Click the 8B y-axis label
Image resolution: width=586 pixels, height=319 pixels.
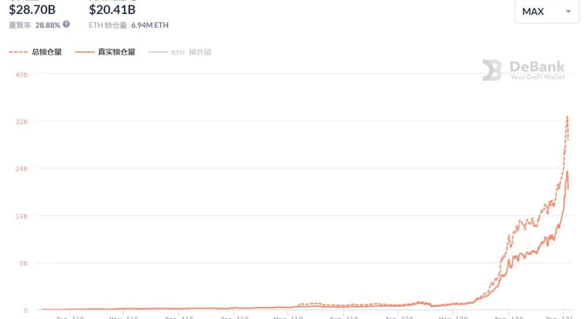click(x=23, y=263)
